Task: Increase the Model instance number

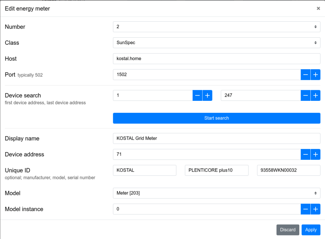Action: [315, 209]
